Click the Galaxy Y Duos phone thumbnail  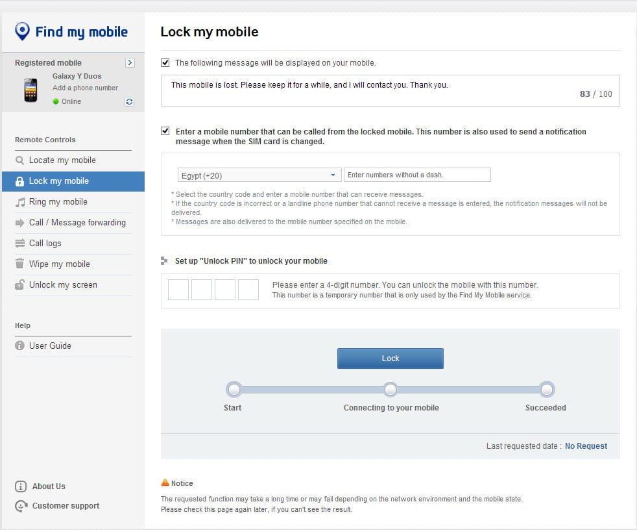(30, 90)
